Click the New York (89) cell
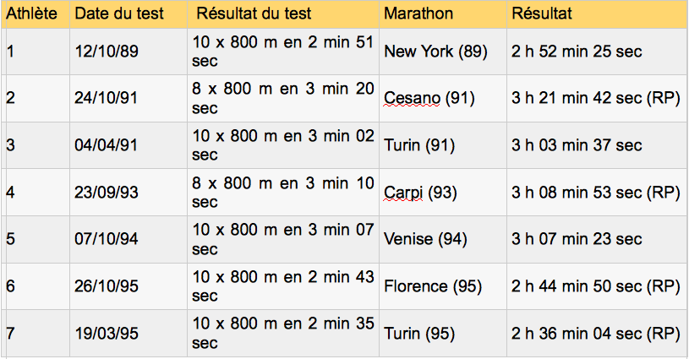 pos(435,52)
